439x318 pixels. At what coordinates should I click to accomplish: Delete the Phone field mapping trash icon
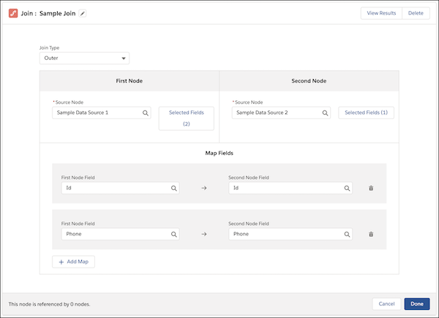tap(371, 234)
